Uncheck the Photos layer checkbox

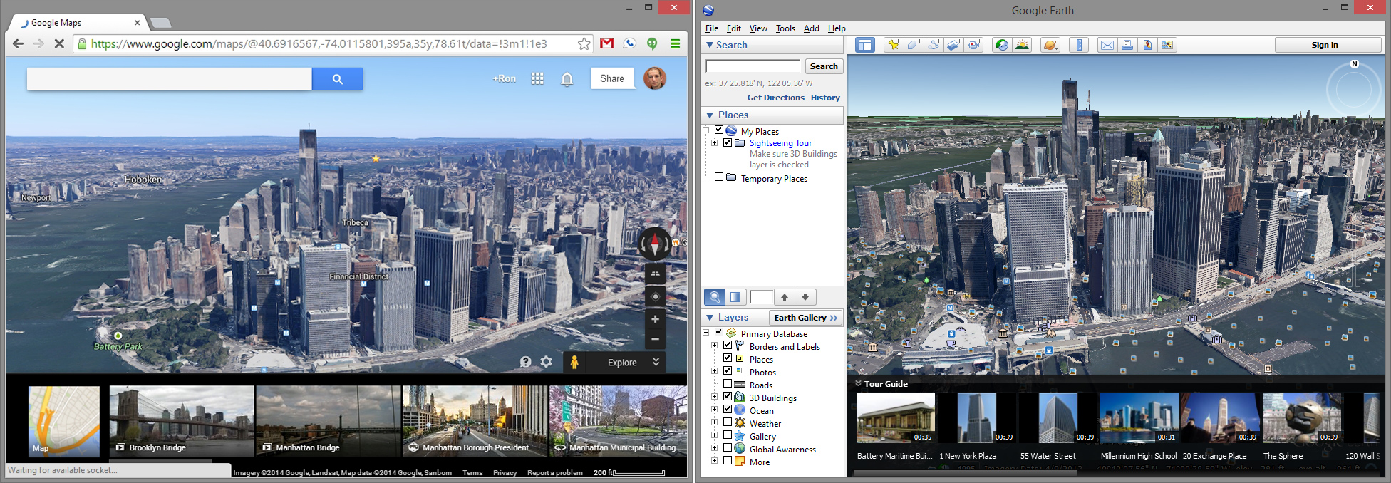tap(728, 371)
